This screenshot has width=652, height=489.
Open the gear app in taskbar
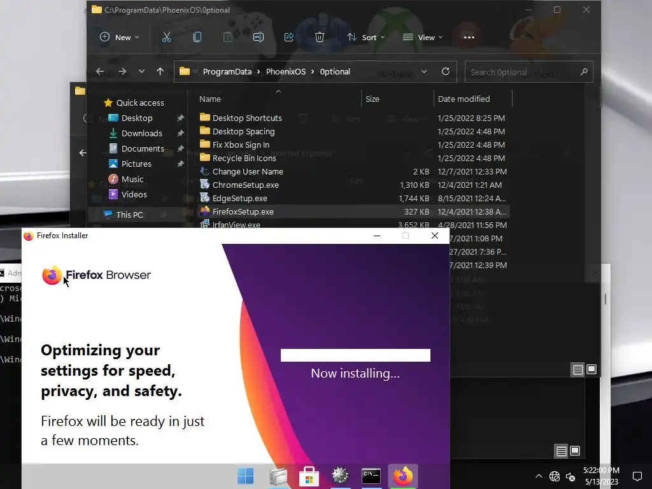[x=340, y=476]
